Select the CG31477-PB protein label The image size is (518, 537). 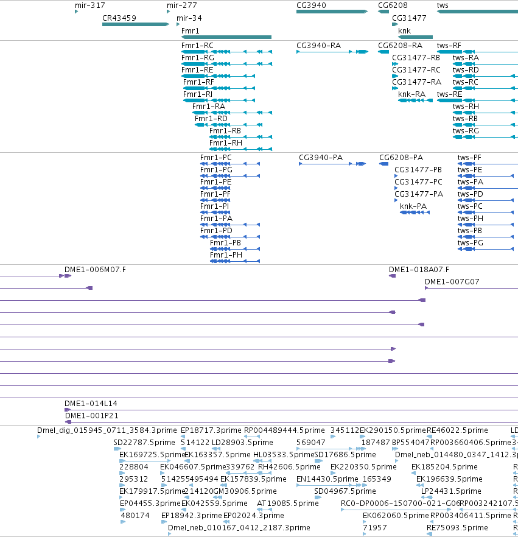point(418,169)
